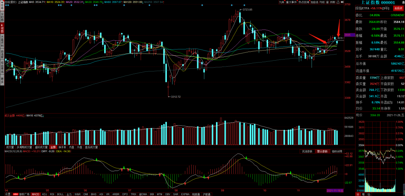
Task: Select the 换手率 turnover-rate tab
Action: [63, 147]
